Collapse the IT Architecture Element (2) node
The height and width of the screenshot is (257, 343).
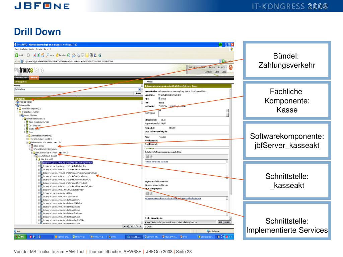(x=18, y=112)
